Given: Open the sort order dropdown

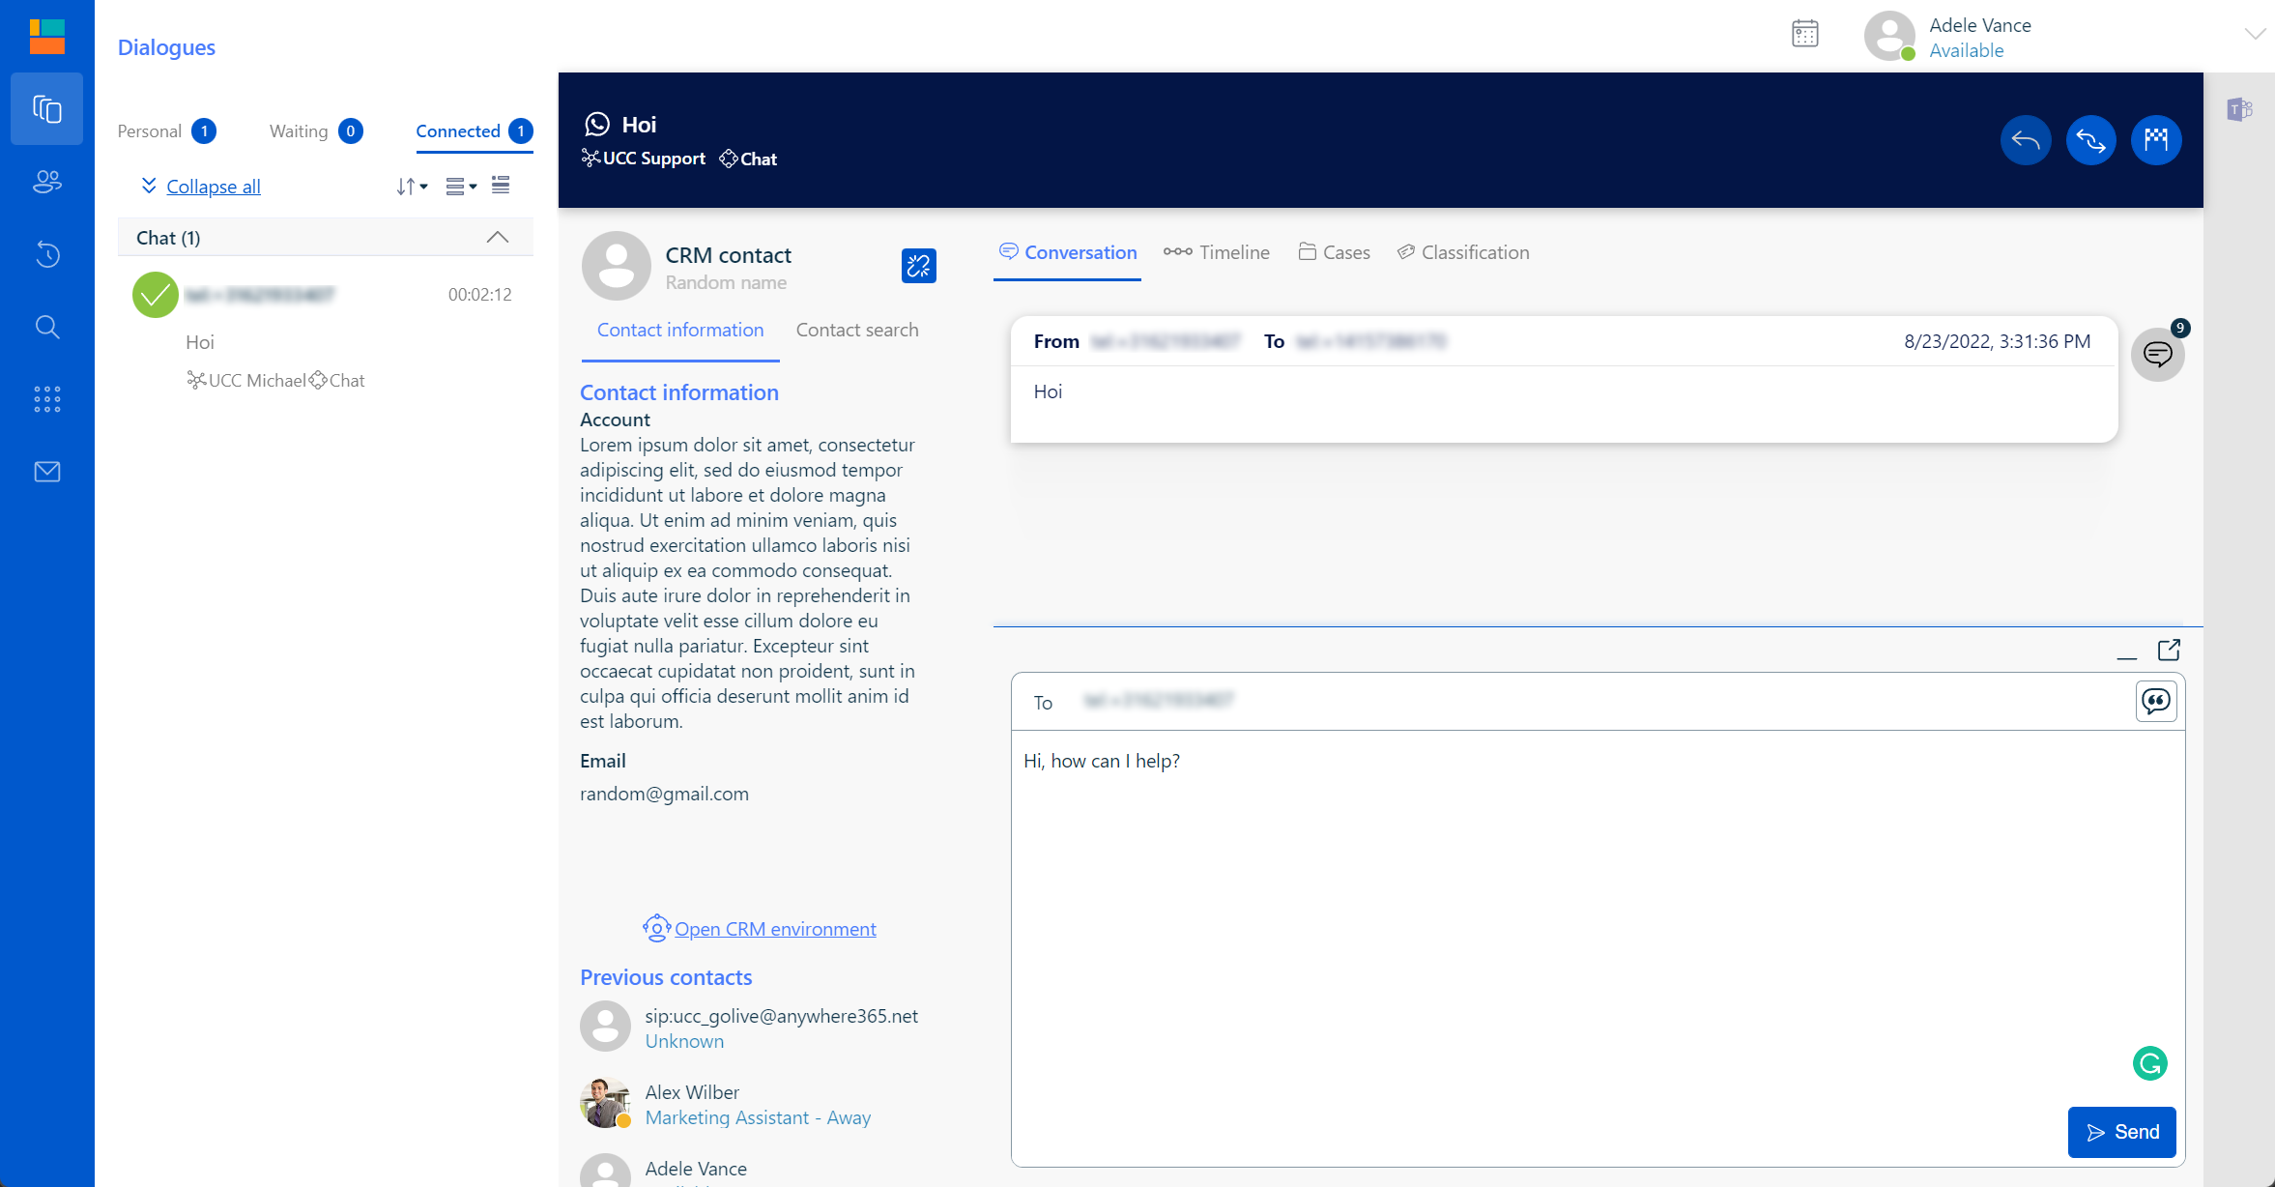Looking at the screenshot, I should [412, 187].
